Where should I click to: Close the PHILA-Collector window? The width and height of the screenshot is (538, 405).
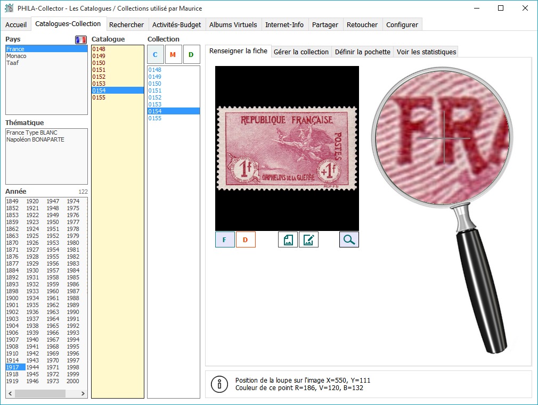tap(525, 8)
